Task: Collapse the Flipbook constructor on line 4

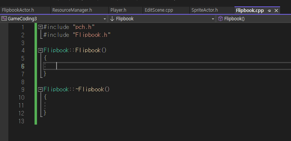Action: pyautogui.click(x=40, y=50)
